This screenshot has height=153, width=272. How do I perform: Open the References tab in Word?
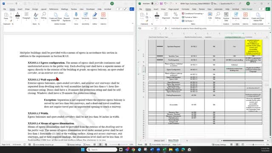[x=54, y=9]
